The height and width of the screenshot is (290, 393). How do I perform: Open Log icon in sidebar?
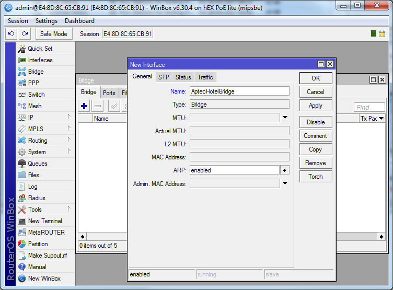[x=22, y=187]
